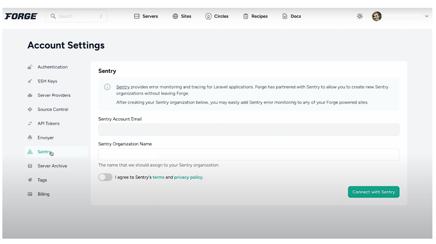Screen dimensions: 436x244
Task: Toggle the light/dark theme sun icon
Action: coord(359,16)
